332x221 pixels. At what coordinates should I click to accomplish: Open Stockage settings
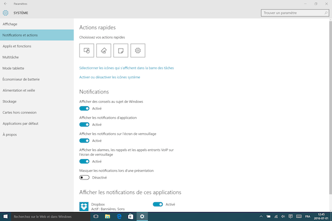[x=37, y=101]
